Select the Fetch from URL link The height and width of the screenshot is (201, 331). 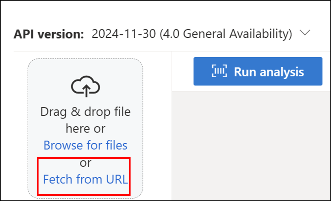point(85,179)
